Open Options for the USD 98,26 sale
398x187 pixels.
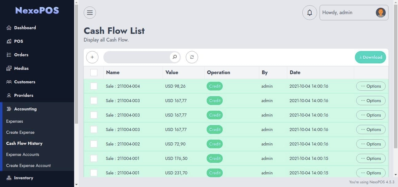point(371,86)
